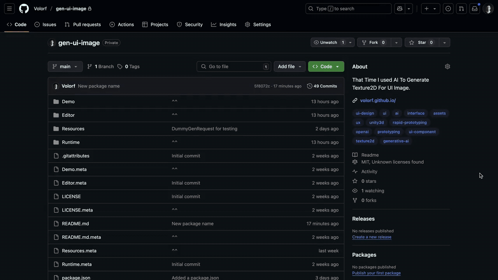Screen dimensions: 498x280
Task: Click the texture2d topic tag
Action: [365, 141]
